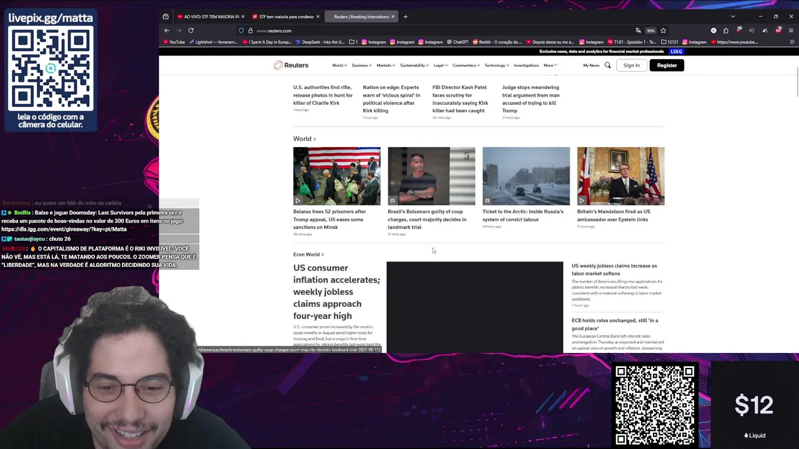Click video play badge on Belarus prisoners image
Screen dimensions: 799x449
click(x=298, y=201)
